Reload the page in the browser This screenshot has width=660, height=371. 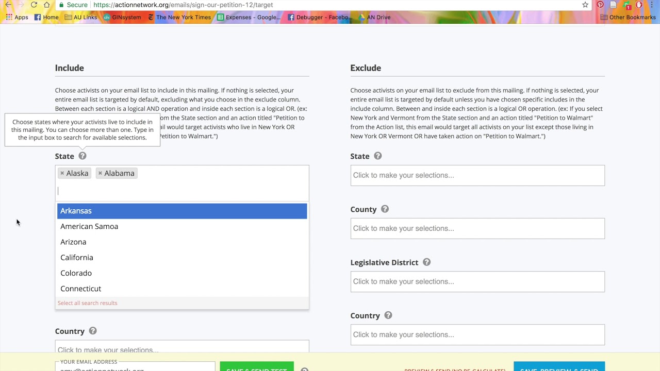pos(34,5)
